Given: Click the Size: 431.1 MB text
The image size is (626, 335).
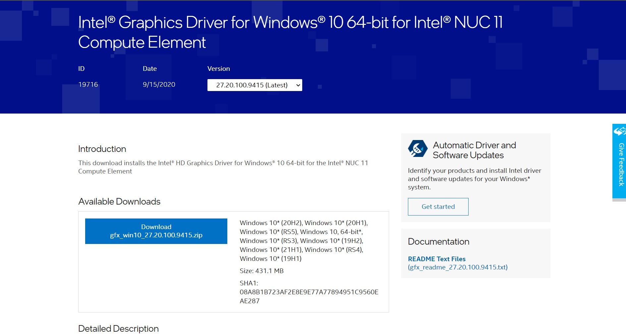Looking at the screenshot, I should pos(262,271).
